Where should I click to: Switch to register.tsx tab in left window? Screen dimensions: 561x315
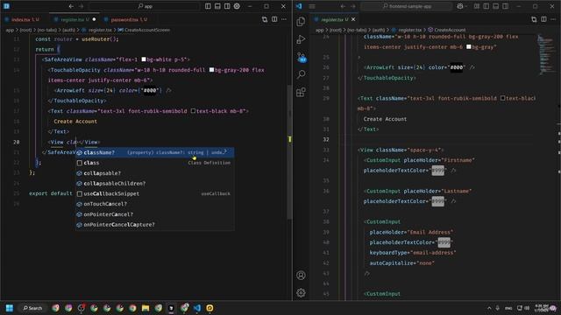pos(74,19)
